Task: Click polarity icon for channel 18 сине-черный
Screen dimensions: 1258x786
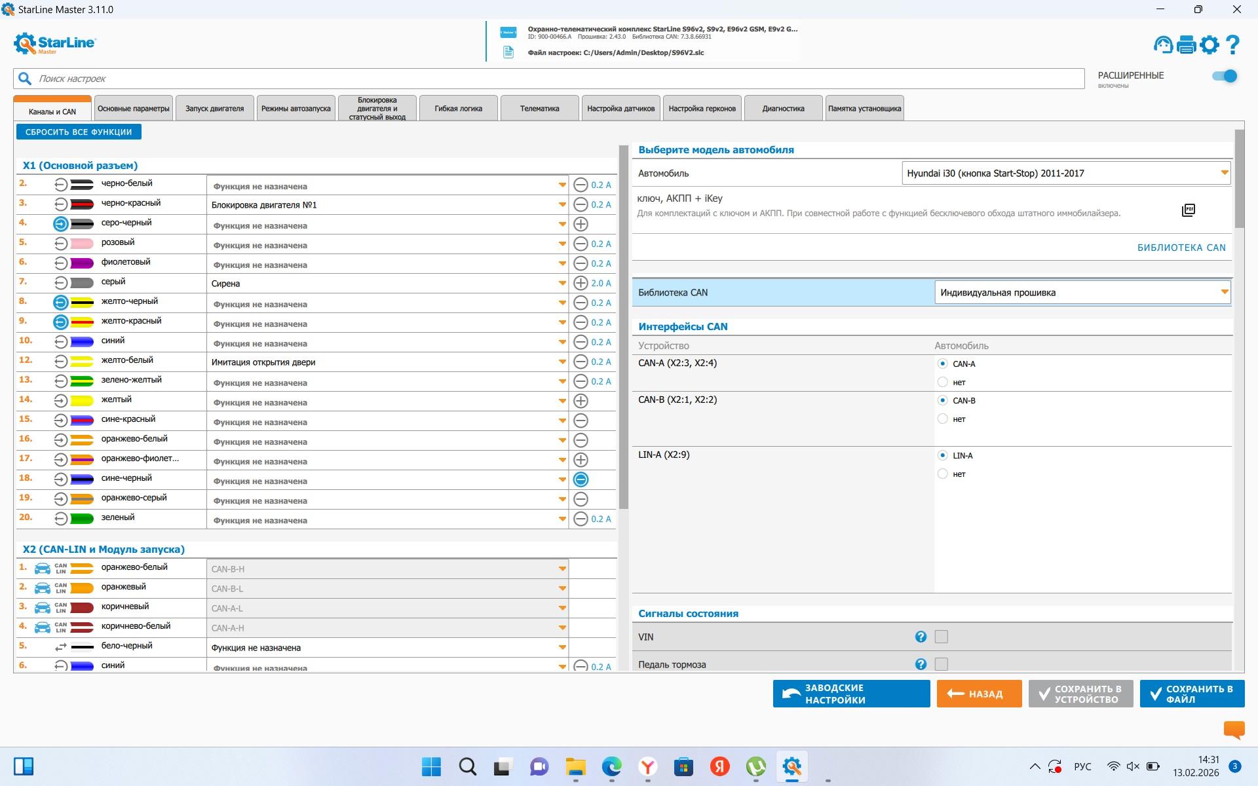Action: [581, 479]
